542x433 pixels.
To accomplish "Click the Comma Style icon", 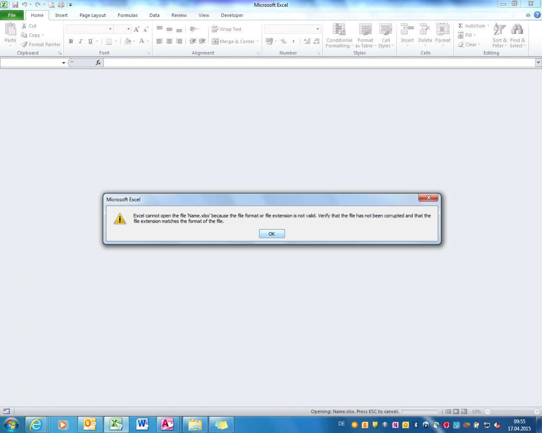I will point(293,41).
